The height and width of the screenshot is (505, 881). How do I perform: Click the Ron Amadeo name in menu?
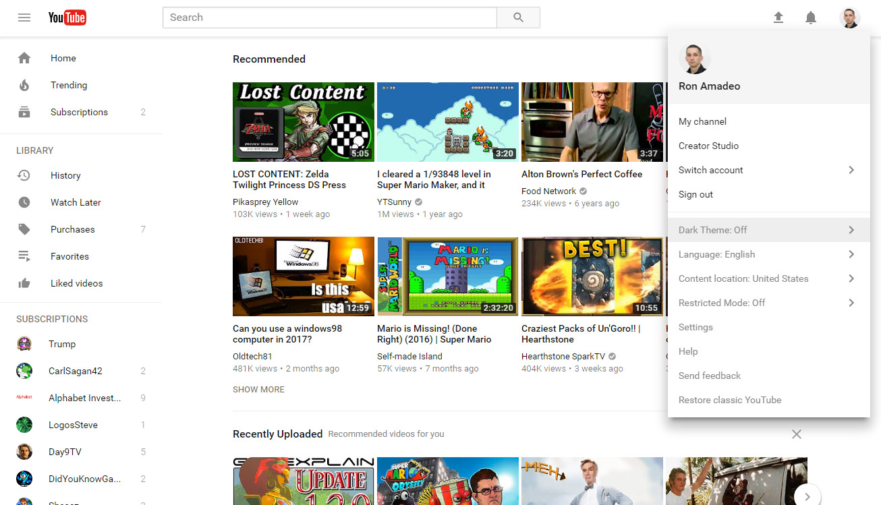[x=709, y=86]
